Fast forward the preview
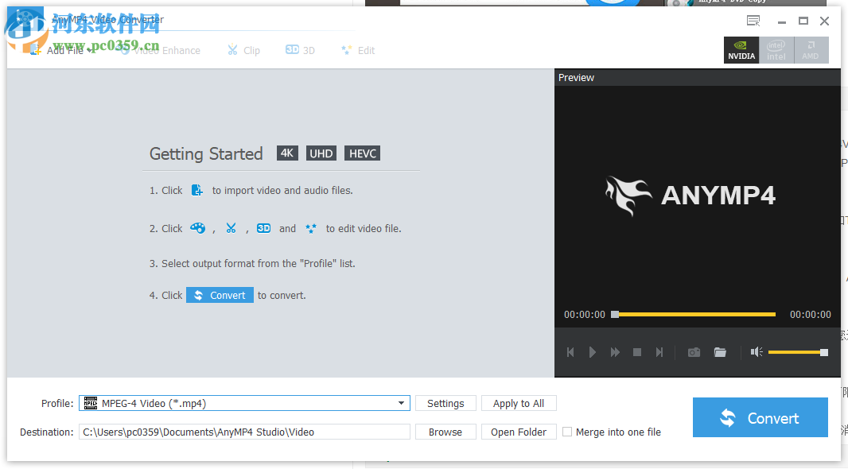848x469 pixels. click(615, 352)
